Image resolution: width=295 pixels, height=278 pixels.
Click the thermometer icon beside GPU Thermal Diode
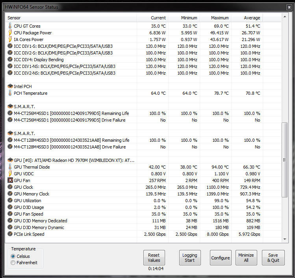point(10,167)
